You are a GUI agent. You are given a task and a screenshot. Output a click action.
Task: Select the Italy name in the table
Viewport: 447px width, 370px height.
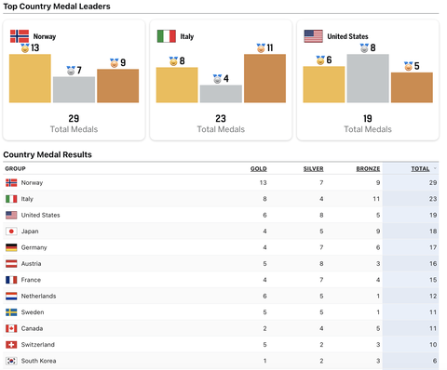(27, 199)
